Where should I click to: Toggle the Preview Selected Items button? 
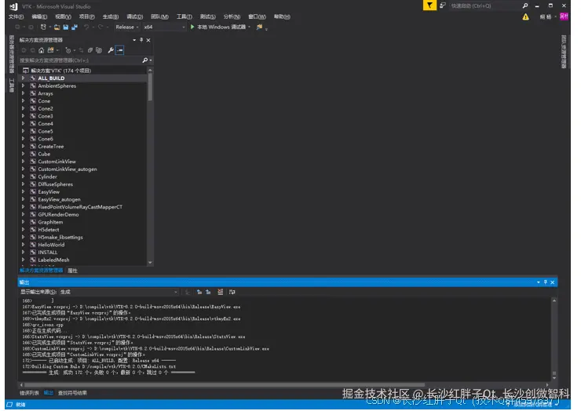tap(119, 50)
